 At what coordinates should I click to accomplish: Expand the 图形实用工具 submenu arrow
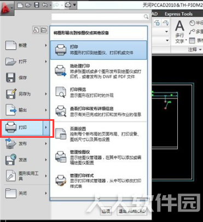point(46,176)
